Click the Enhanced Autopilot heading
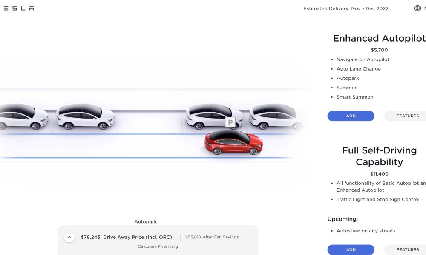 click(x=379, y=38)
